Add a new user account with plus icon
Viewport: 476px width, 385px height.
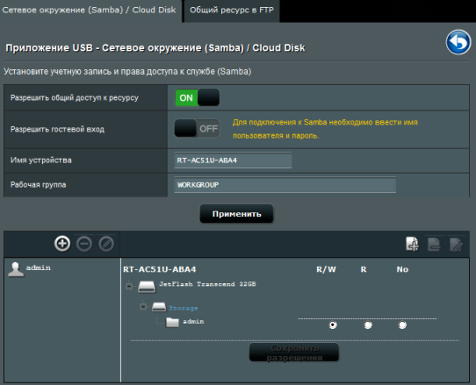pos(62,244)
